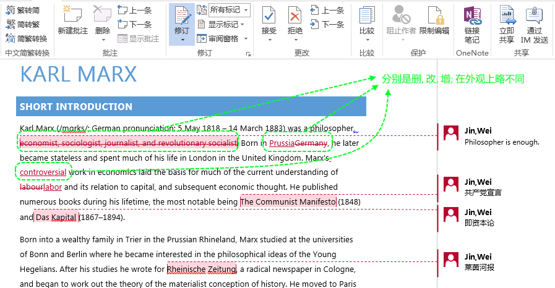
Task: Go to next change 下一条 in 更改 group
Action: [x=327, y=24]
